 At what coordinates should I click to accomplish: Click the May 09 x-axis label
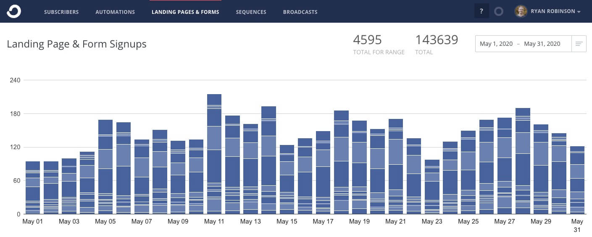178,221
